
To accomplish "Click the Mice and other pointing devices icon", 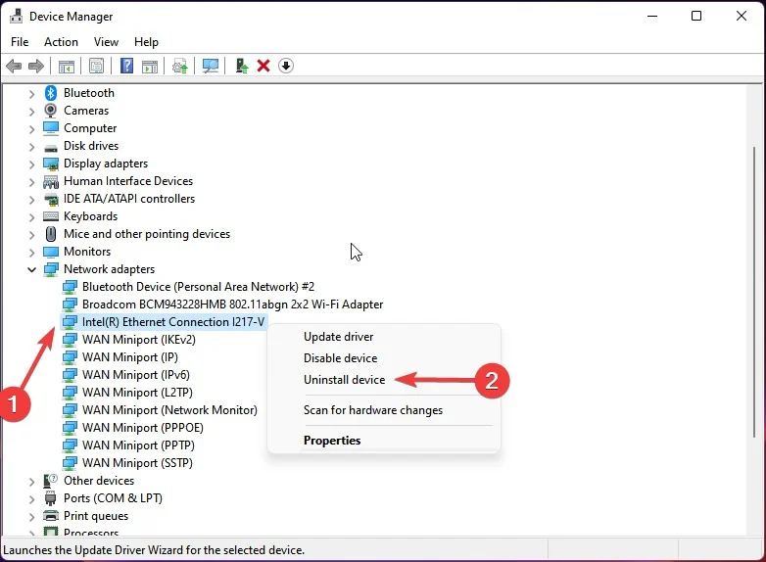I will [x=51, y=234].
